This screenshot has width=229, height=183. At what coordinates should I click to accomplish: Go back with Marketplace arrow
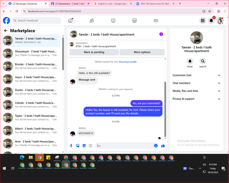[5, 31]
